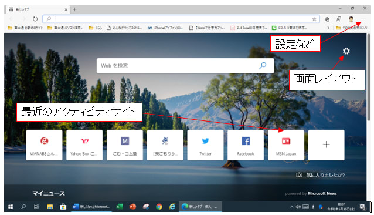Expand the favorites bar overflow chevron
Image resolution: width=374 pixels, height=215 pixels.
(x=328, y=28)
